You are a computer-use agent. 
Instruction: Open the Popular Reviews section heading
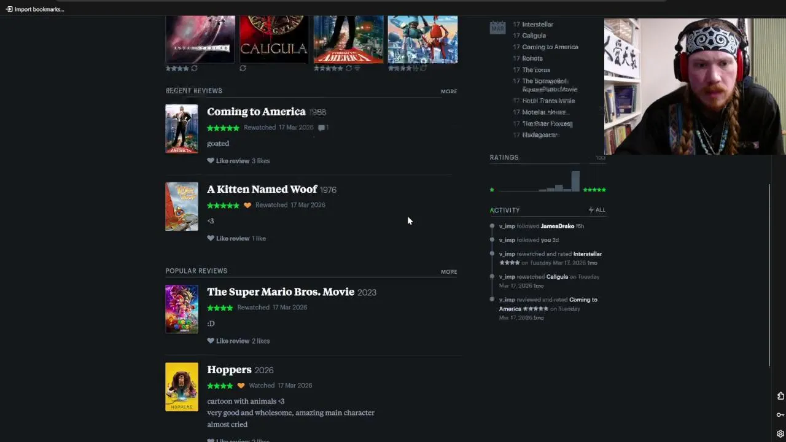(x=196, y=271)
